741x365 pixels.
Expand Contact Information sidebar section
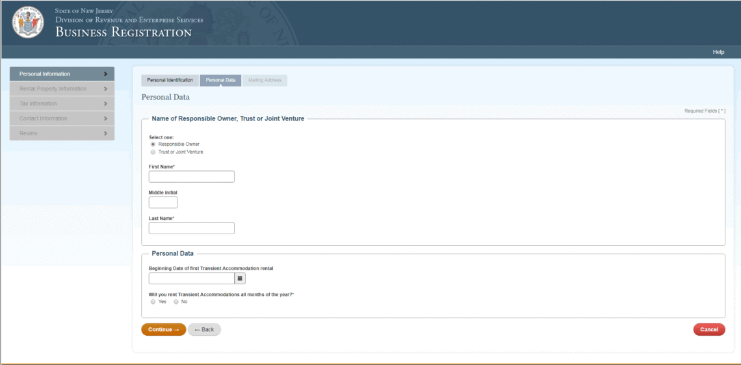click(62, 119)
